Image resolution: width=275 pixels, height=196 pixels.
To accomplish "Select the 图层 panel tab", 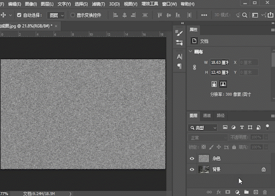I will [193, 116].
